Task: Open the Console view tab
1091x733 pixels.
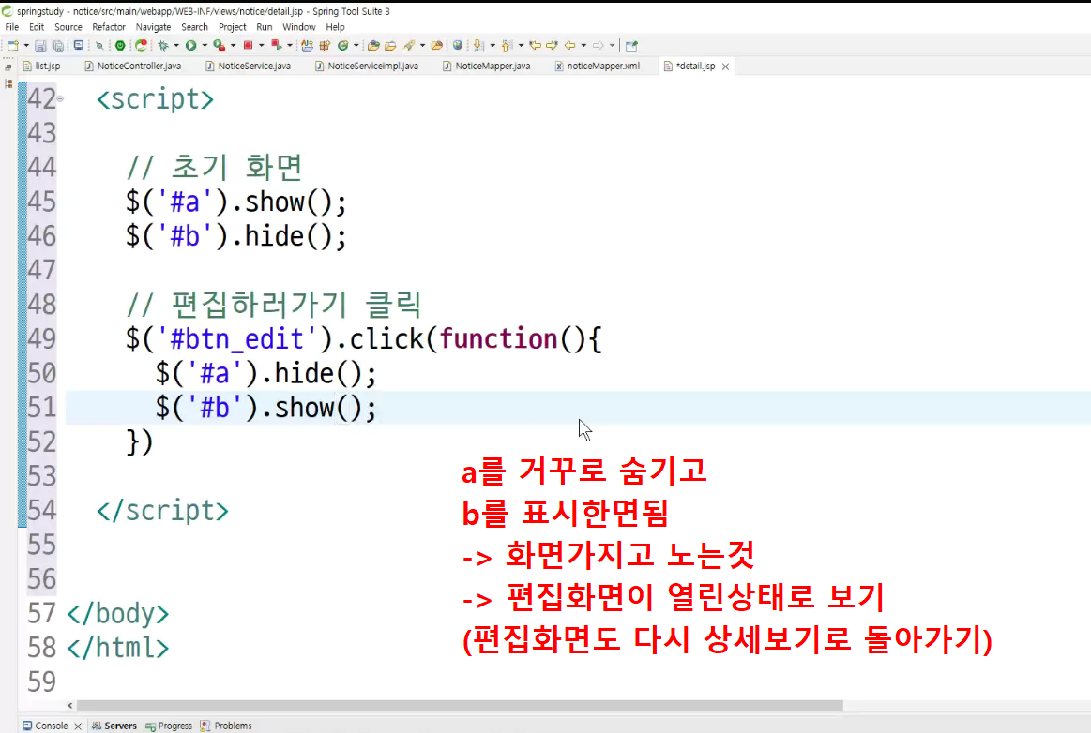Action: pyautogui.click(x=45, y=726)
